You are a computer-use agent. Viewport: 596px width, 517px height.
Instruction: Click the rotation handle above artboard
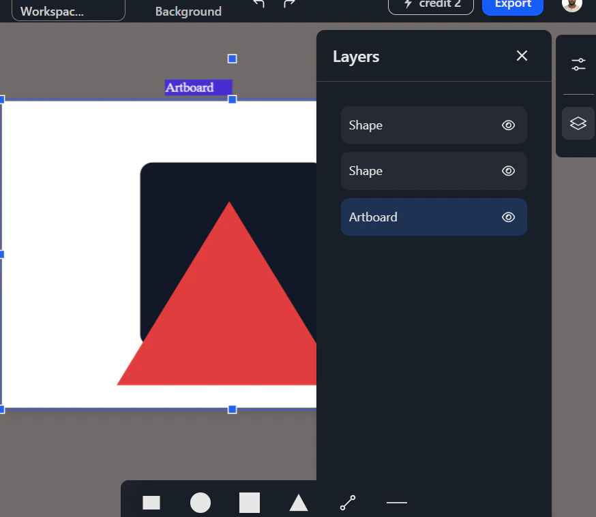pos(233,59)
